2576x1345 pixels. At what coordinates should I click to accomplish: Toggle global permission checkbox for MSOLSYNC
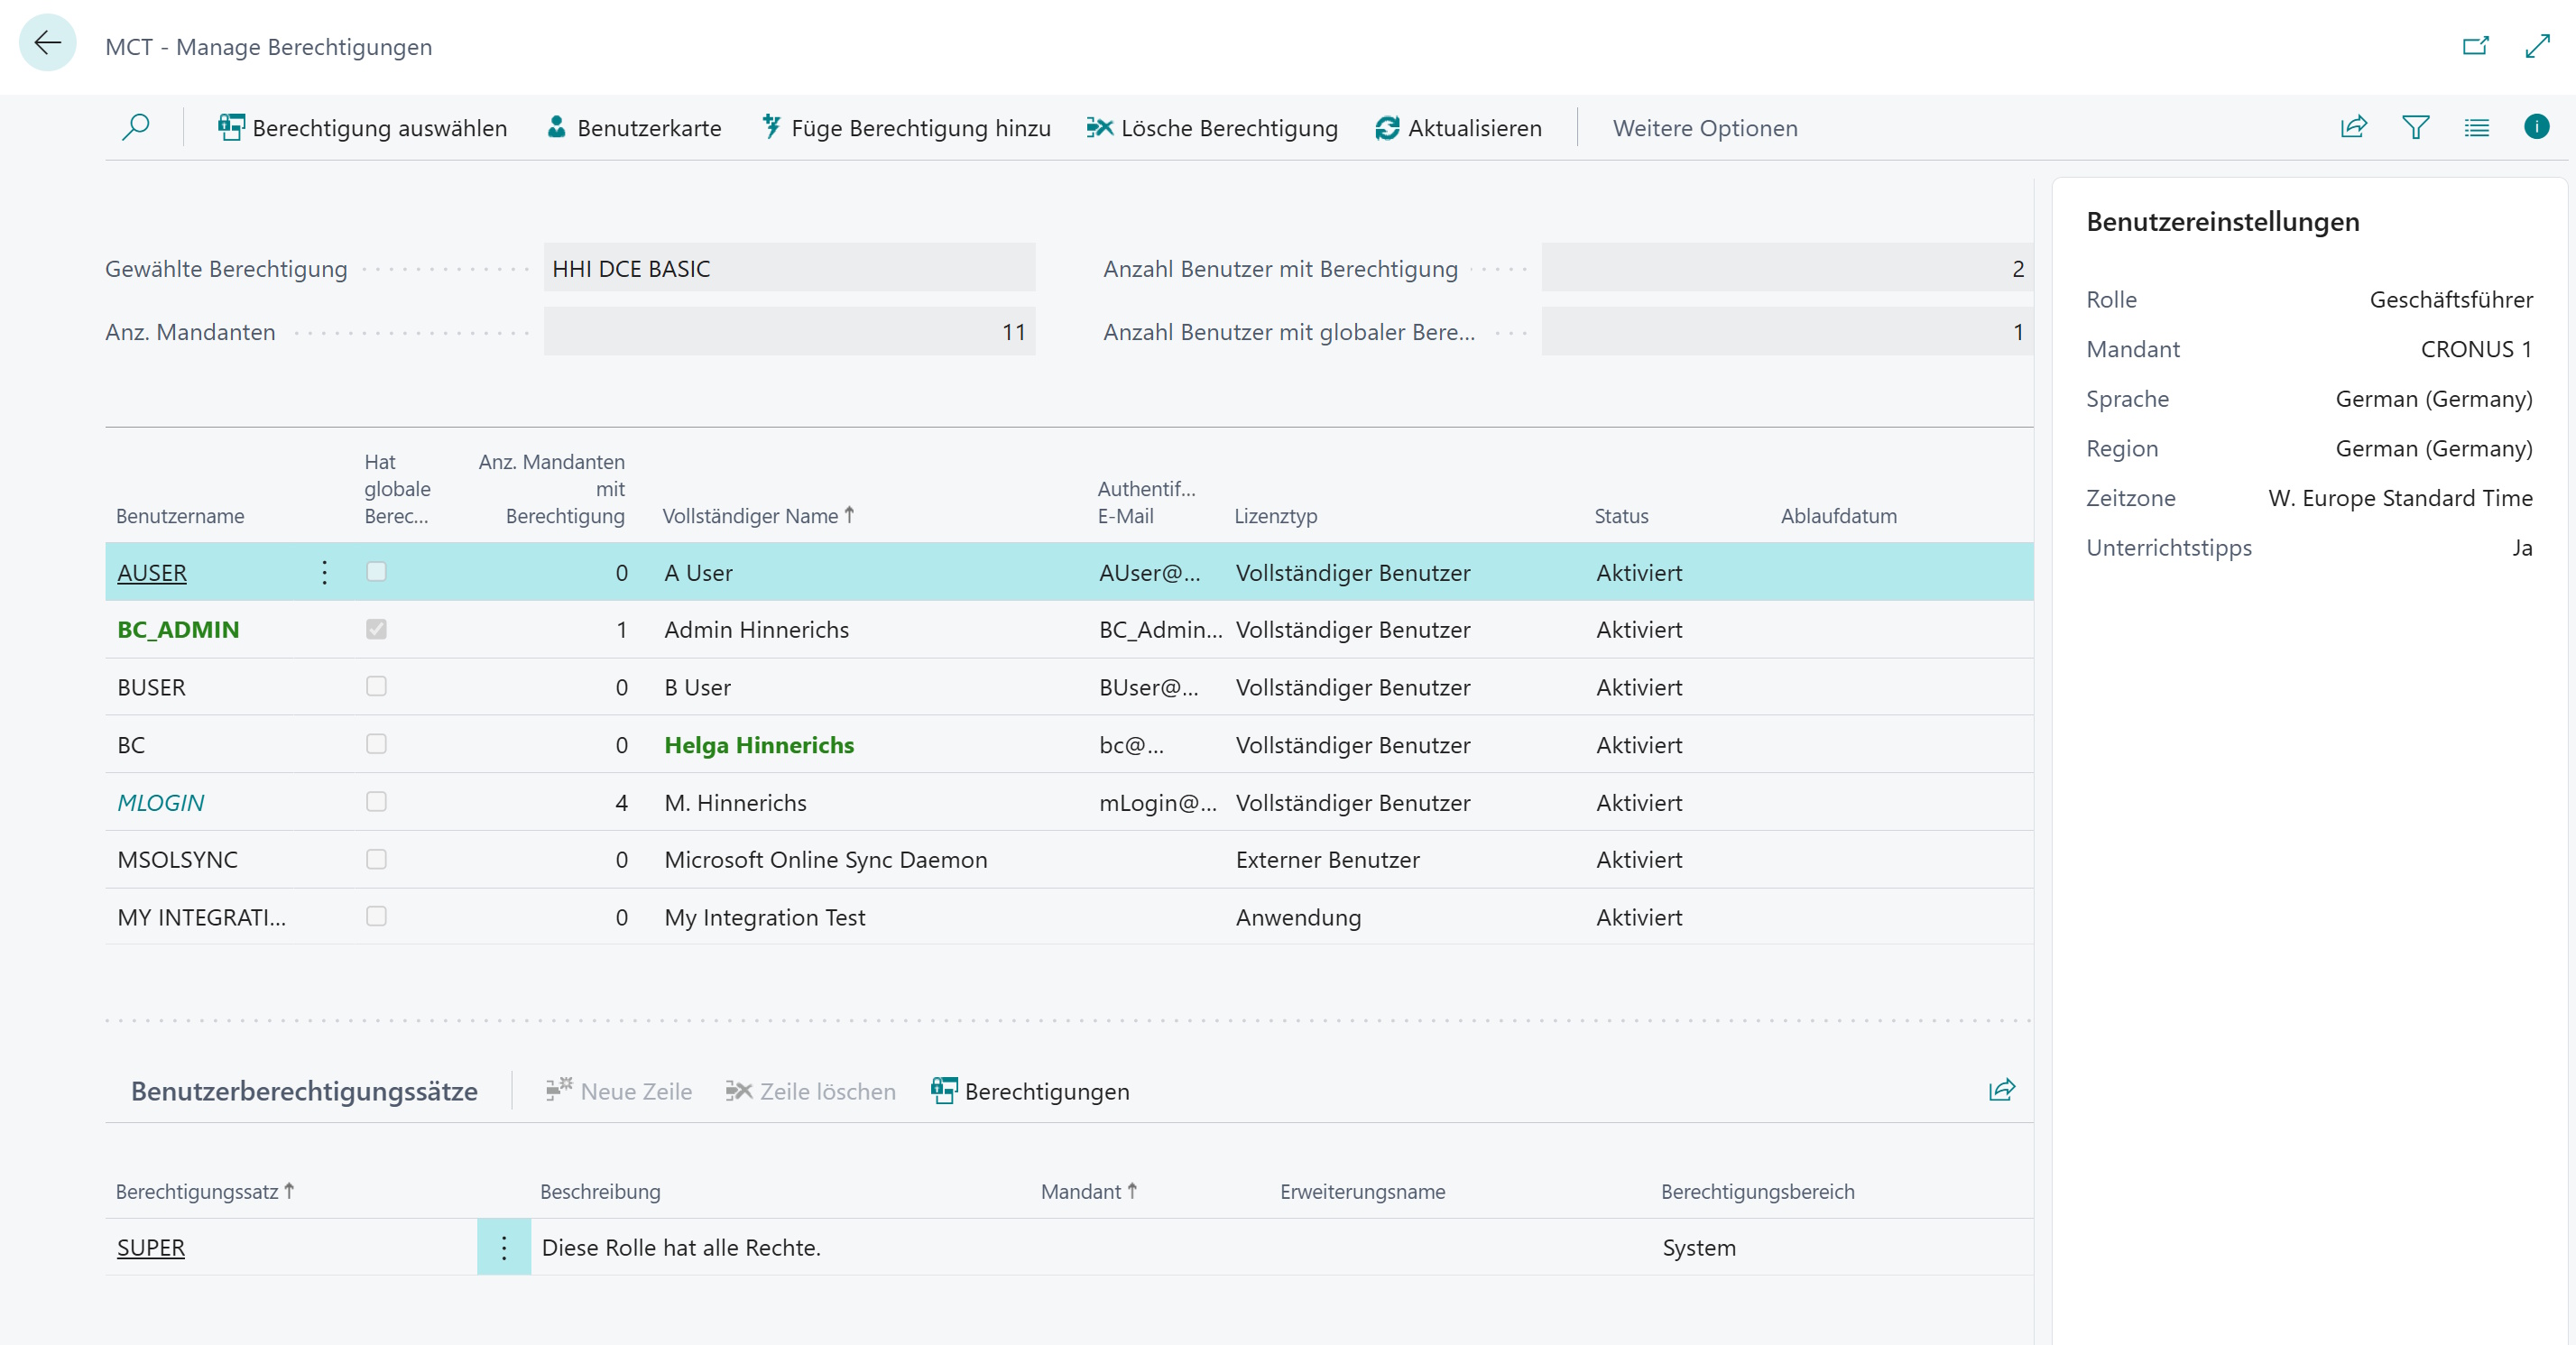(376, 859)
